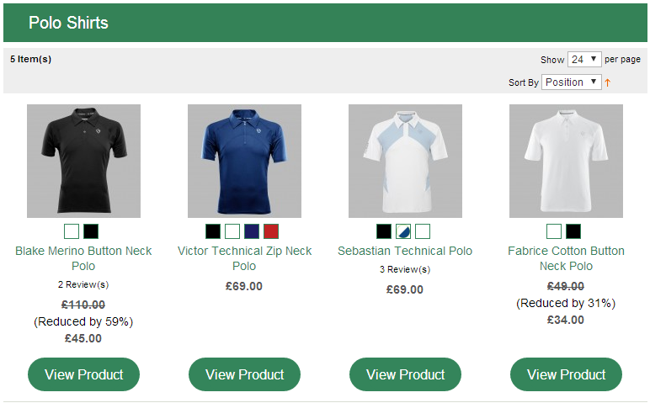This screenshot has width=650, height=403.
Task: Select white swatch for Blake Merino Polo
Action: [72, 231]
